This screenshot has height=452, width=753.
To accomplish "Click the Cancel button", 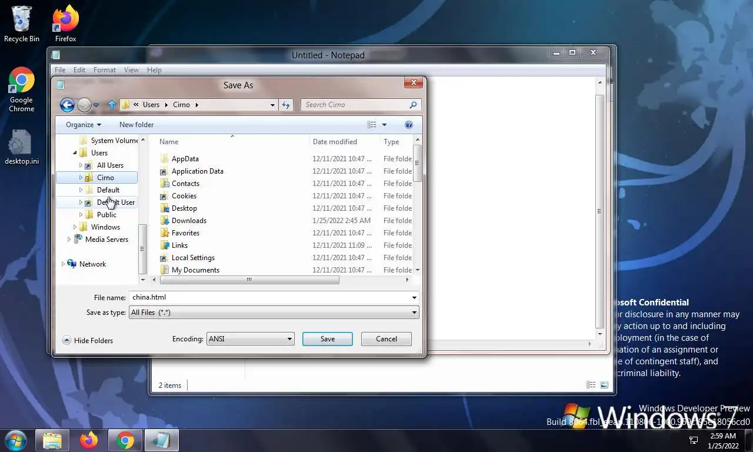I will click(387, 339).
